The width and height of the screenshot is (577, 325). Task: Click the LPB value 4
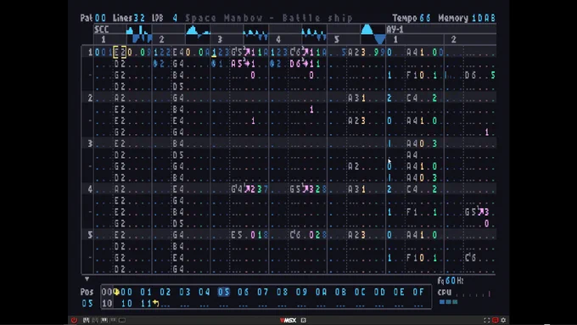[x=175, y=18]
